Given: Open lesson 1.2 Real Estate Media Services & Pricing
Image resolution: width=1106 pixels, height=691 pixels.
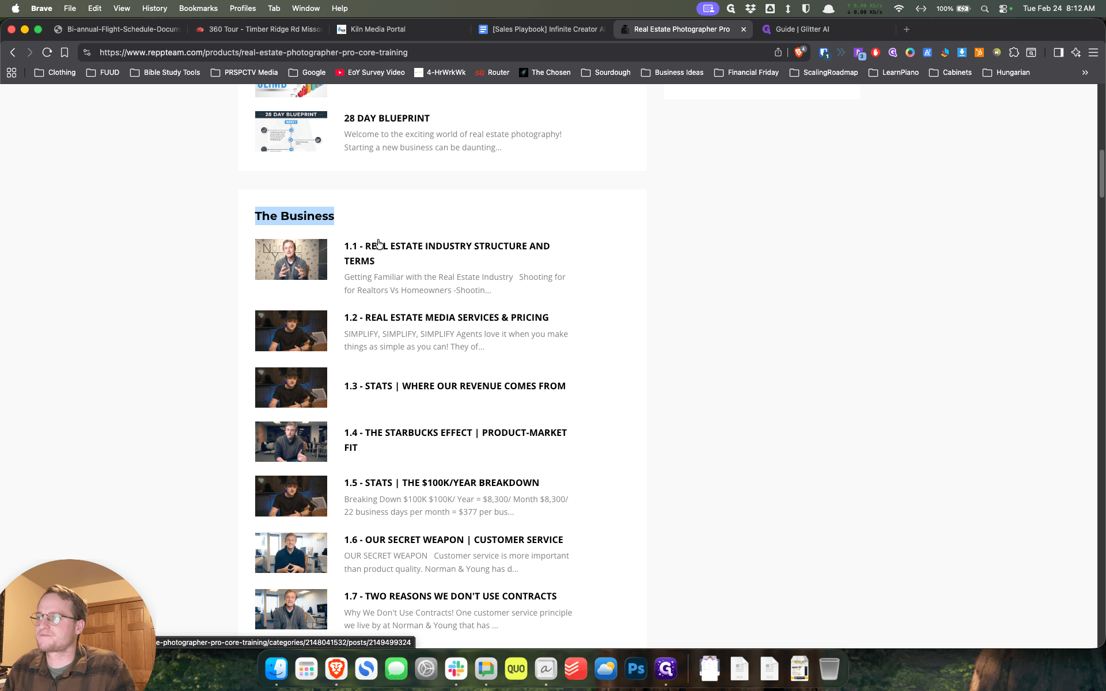Looking at the screenshot, I should [446, 318].
